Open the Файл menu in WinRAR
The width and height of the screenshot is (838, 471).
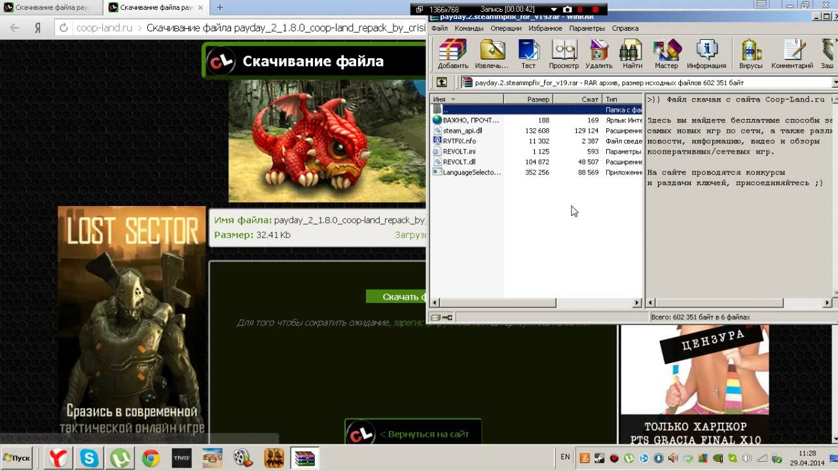[x=439, y=28]
